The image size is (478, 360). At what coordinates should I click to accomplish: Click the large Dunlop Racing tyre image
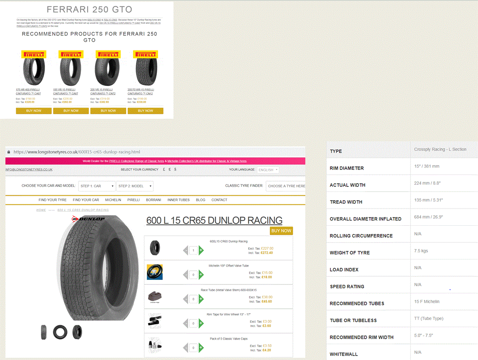97,268
